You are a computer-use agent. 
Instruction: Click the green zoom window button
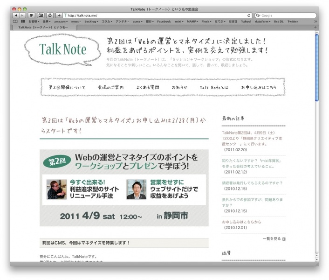pyautogui.click(x=25, y=9)
